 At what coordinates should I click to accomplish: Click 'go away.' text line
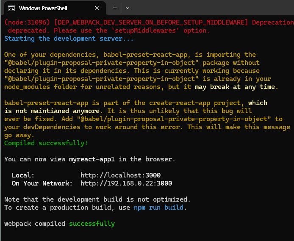[19, 135]
